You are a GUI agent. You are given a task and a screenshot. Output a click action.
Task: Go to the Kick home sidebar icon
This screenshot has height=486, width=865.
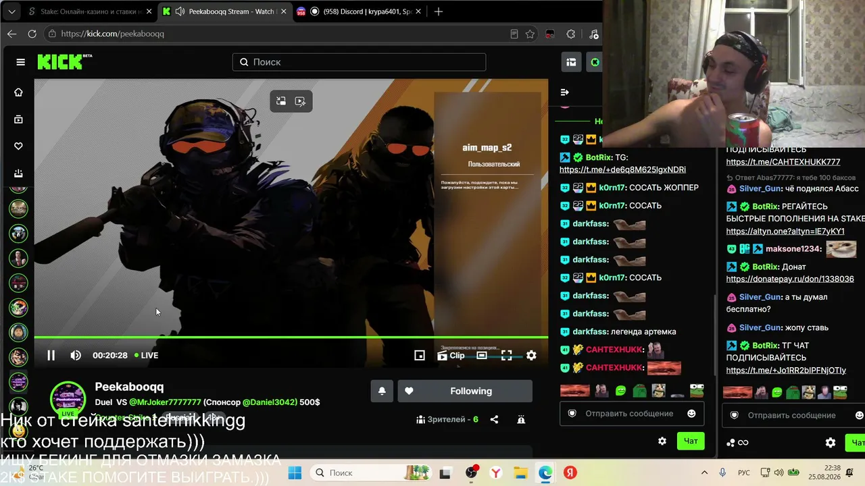(18, 92)
